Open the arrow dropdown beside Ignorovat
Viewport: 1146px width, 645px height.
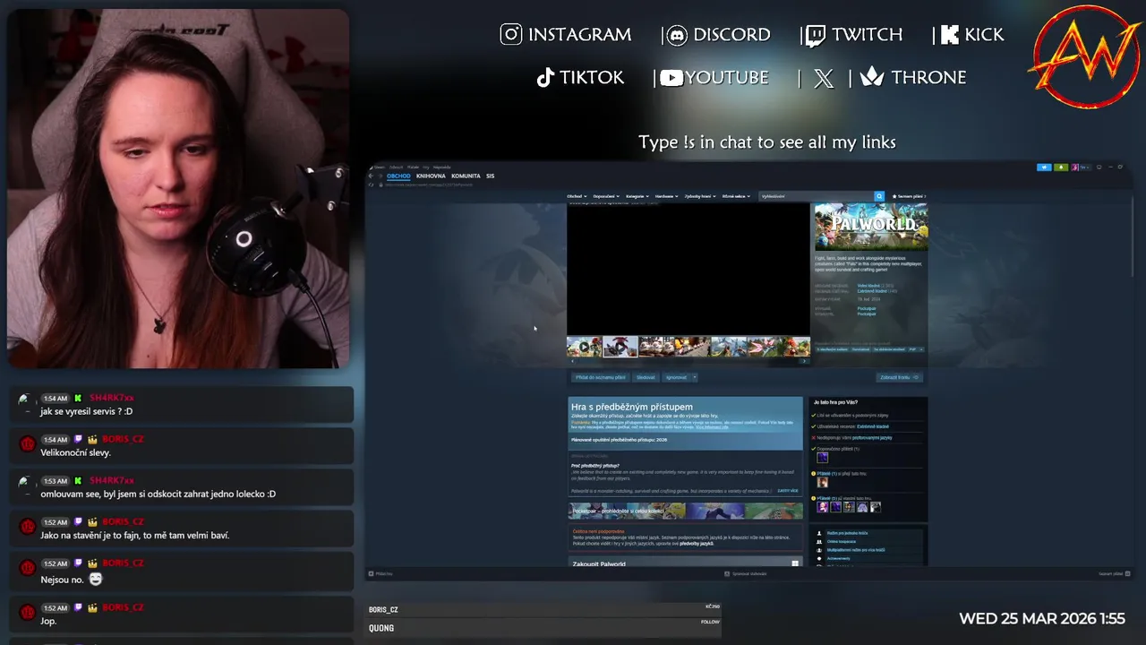pyautogui.click(x=694, y=377)
